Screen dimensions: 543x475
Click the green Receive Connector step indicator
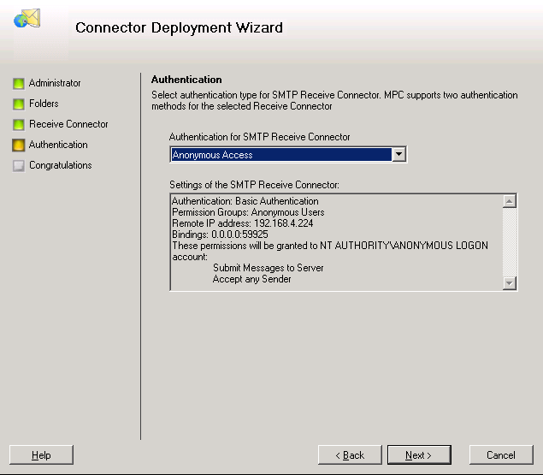point(19,124)
